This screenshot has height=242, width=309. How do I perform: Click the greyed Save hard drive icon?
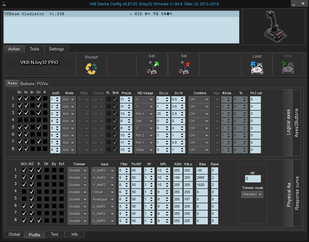(x=288, y=67)
